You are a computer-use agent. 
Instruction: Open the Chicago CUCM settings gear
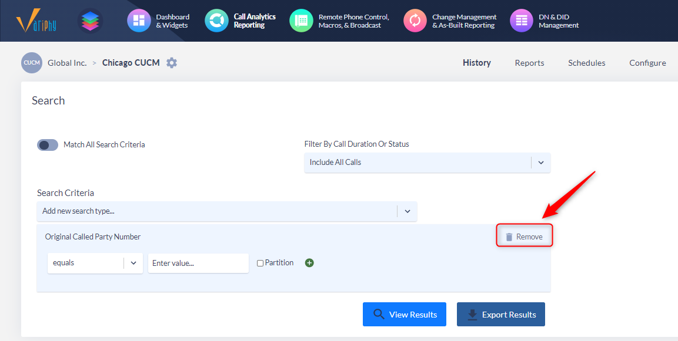pyautogui.click(x=172, y=63)
